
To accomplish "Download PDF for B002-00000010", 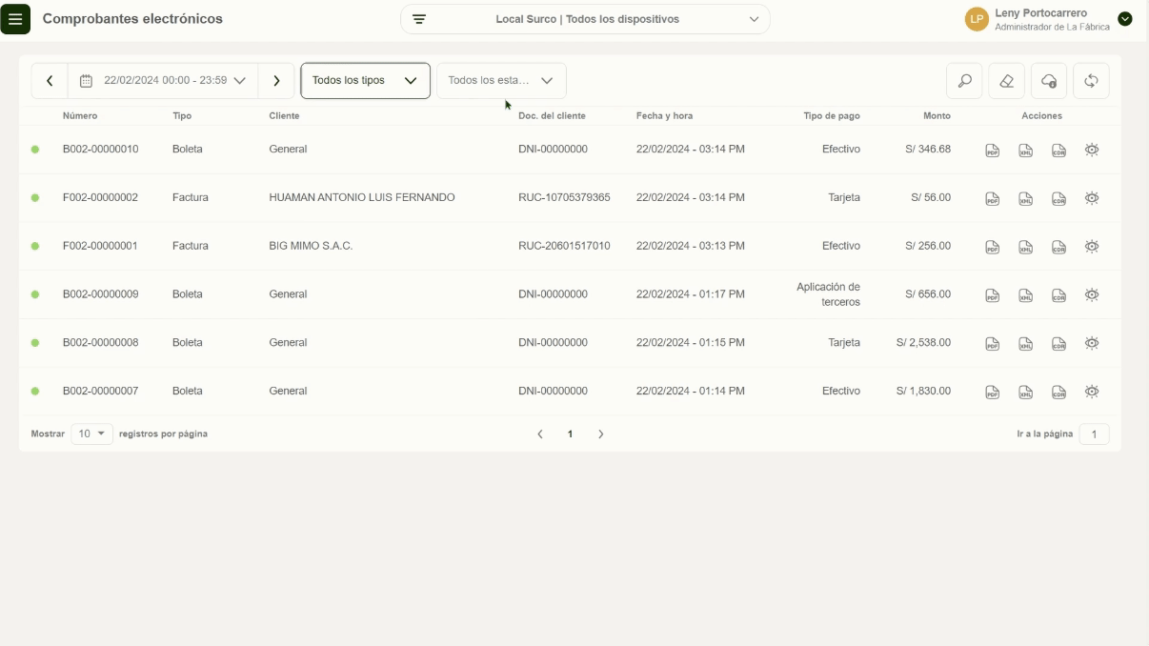I will tap(993, 151).
